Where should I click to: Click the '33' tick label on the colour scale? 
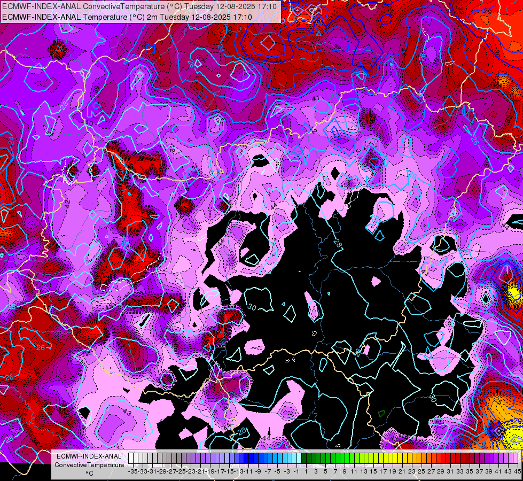click(x=460, y=471)
